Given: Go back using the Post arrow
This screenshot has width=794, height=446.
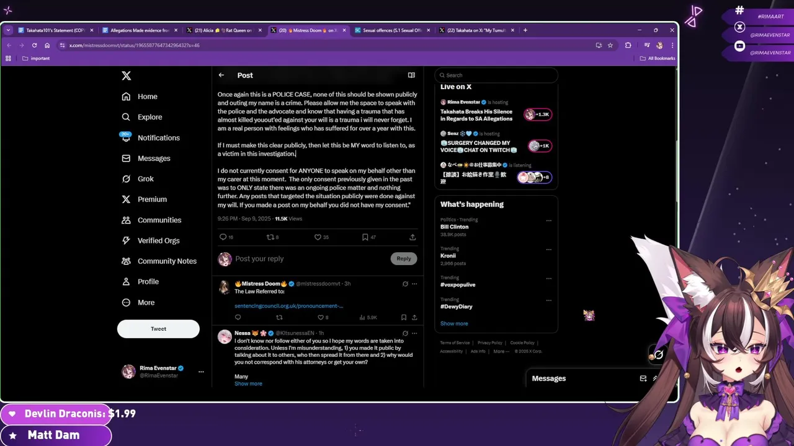Looking at the screenshot, I should tap(221, 75).
